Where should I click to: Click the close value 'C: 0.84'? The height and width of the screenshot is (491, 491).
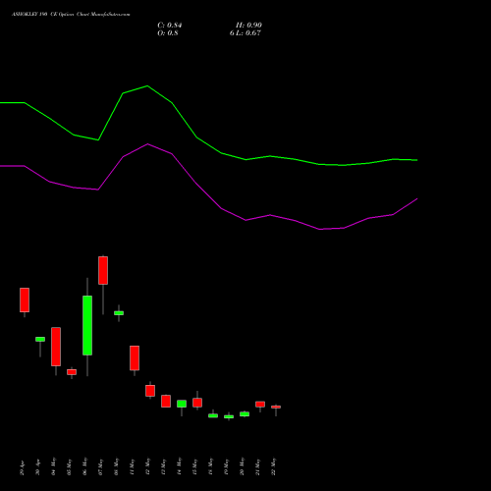[170, 26]
